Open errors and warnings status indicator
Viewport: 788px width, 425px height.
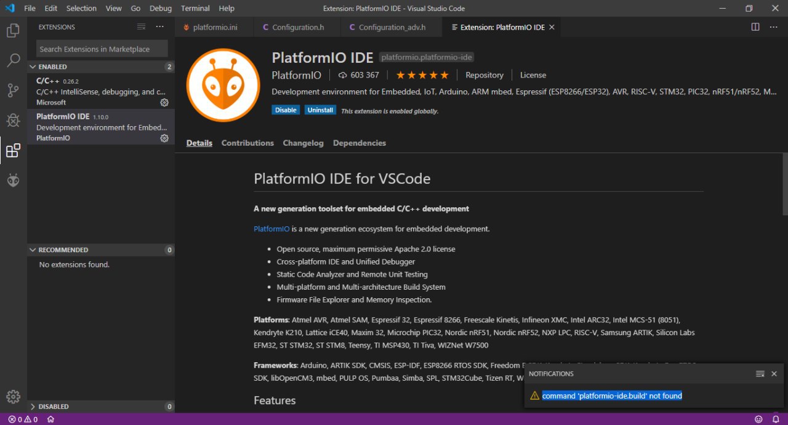tap(23, 419)
